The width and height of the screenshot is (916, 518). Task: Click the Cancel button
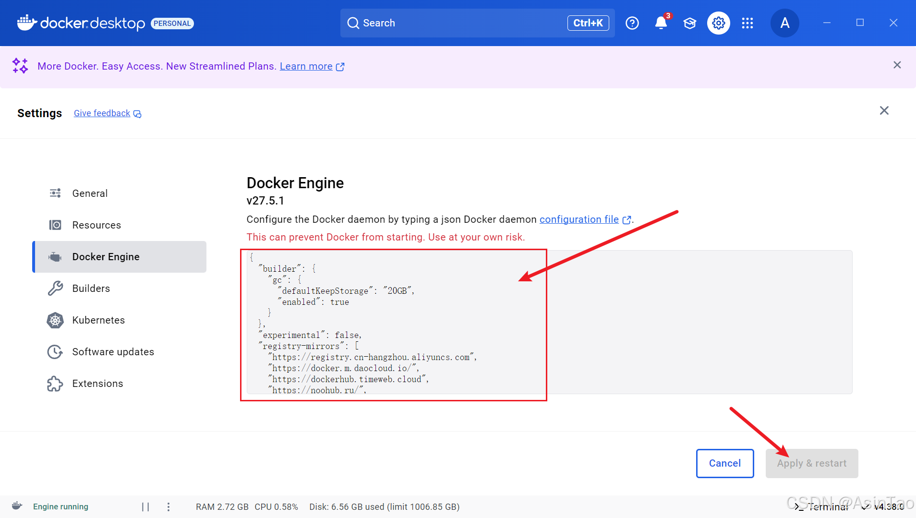(x=725, y=463)
